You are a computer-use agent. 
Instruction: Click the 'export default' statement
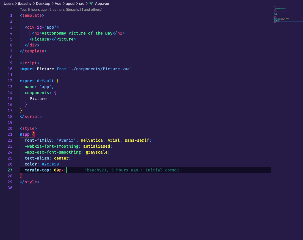37,81
